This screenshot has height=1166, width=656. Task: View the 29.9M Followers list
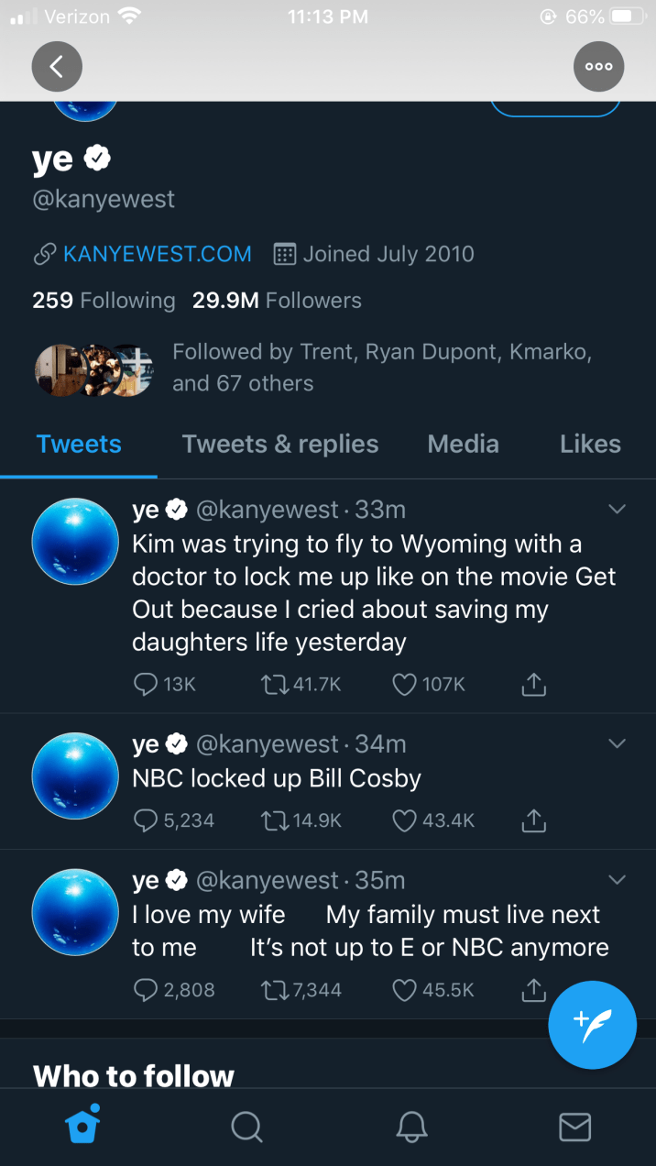click(x=277, y=301)
